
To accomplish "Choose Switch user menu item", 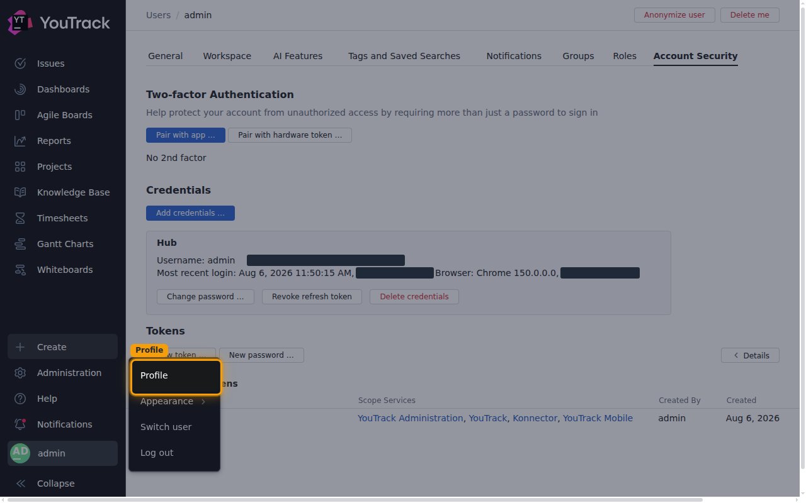I will coord(174,427).
